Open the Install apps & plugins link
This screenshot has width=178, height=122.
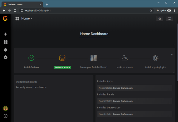[x=156, y=67]
